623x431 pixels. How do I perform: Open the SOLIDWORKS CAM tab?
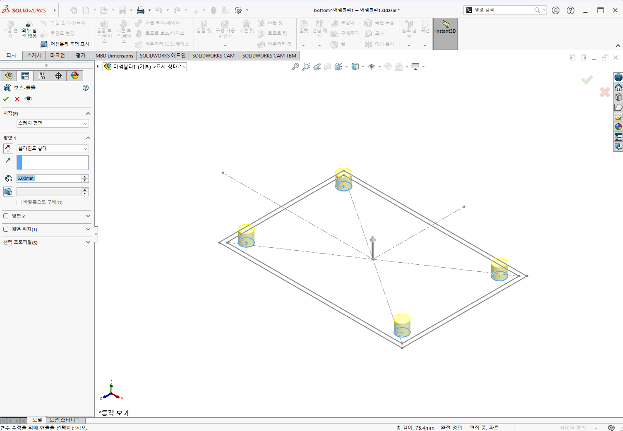click(213, 55)
